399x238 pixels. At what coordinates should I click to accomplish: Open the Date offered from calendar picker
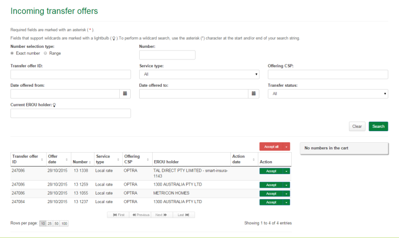click(x=125, y=94)
